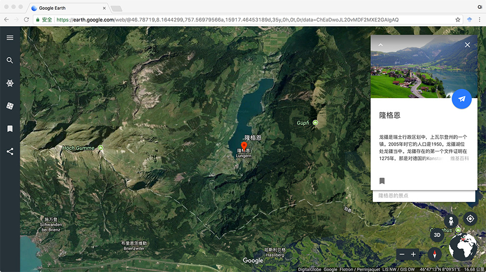Image resolution: width=486 pixels, height=272 pixels.
Task: Click the 隆格恩 landscape photo thumbnail
Action: pyautogui.click(x=424, y=67)
